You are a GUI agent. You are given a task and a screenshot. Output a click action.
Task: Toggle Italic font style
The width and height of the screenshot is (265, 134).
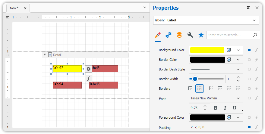coord(225,108)
